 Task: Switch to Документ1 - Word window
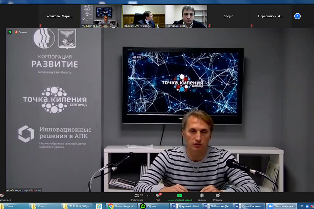(x=186, y=206)
